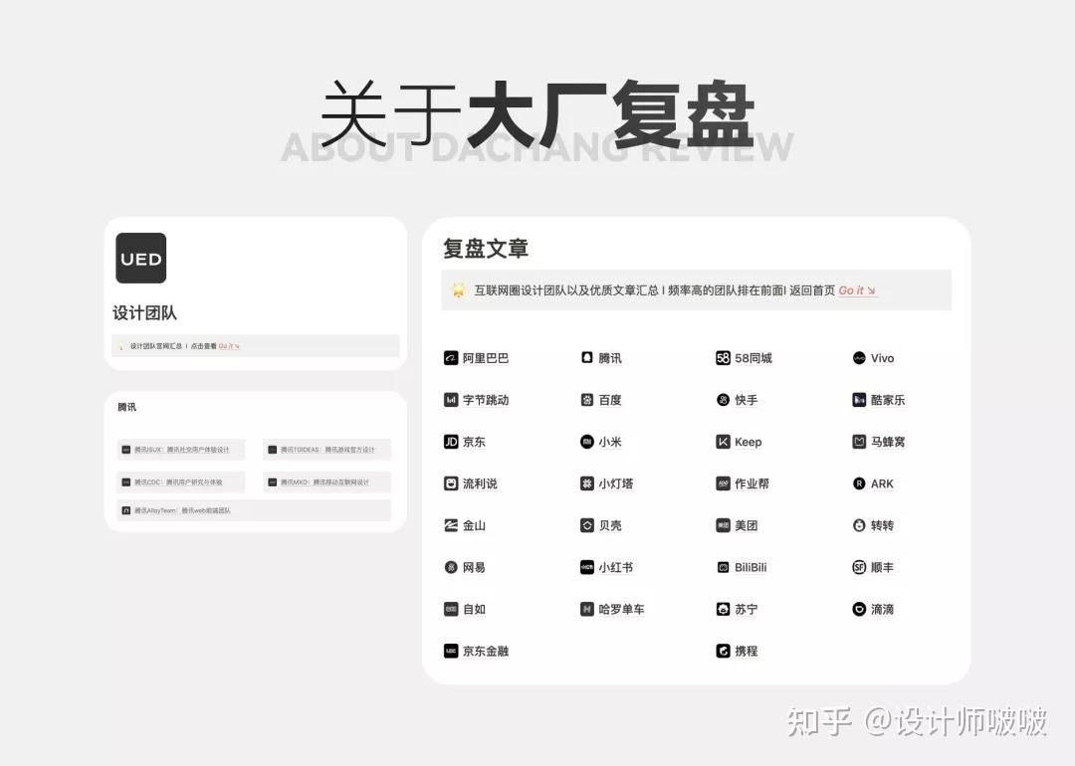This screenshot has height=766, width=1075.
Task: Click the star icon in 复盘文章 banner
Action: click(458, 290)
